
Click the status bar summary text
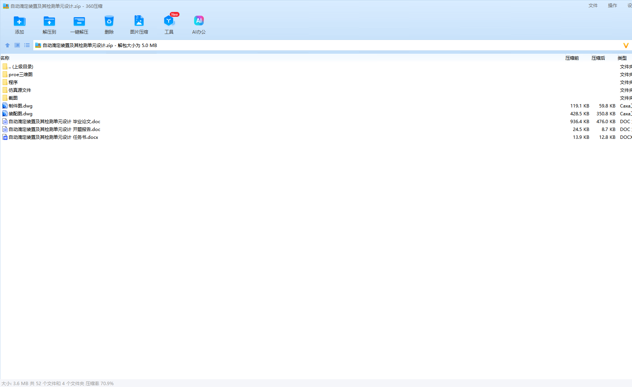[58, 383]
